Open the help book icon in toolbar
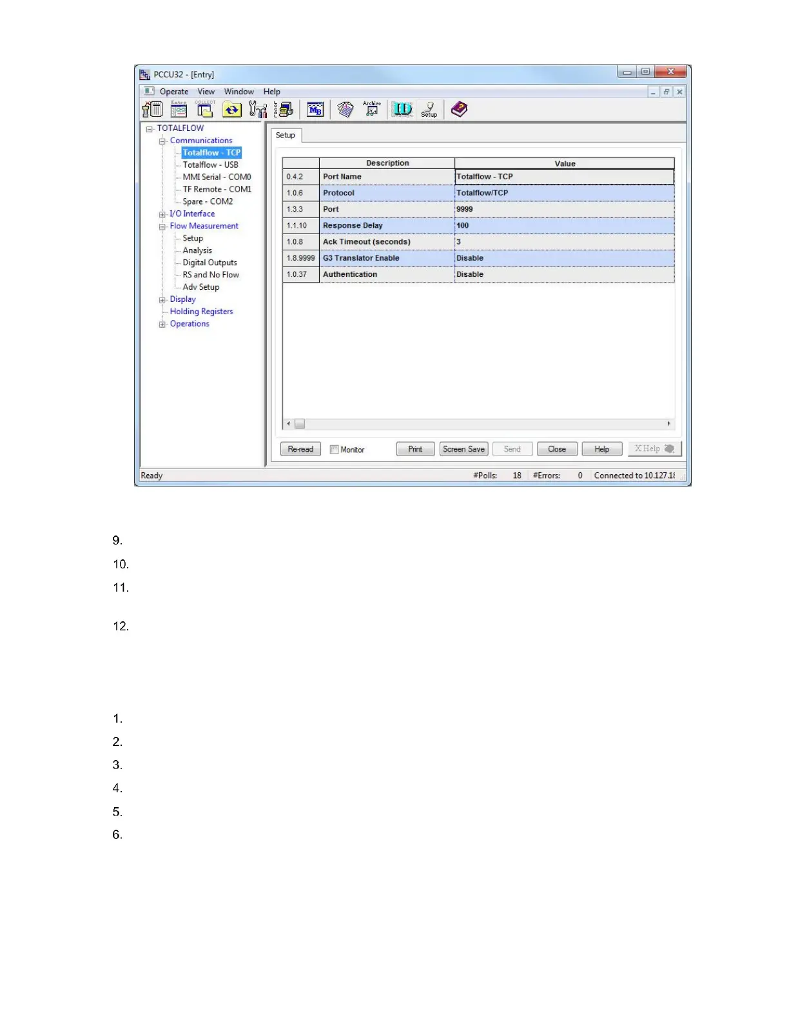 pos(459,110)
